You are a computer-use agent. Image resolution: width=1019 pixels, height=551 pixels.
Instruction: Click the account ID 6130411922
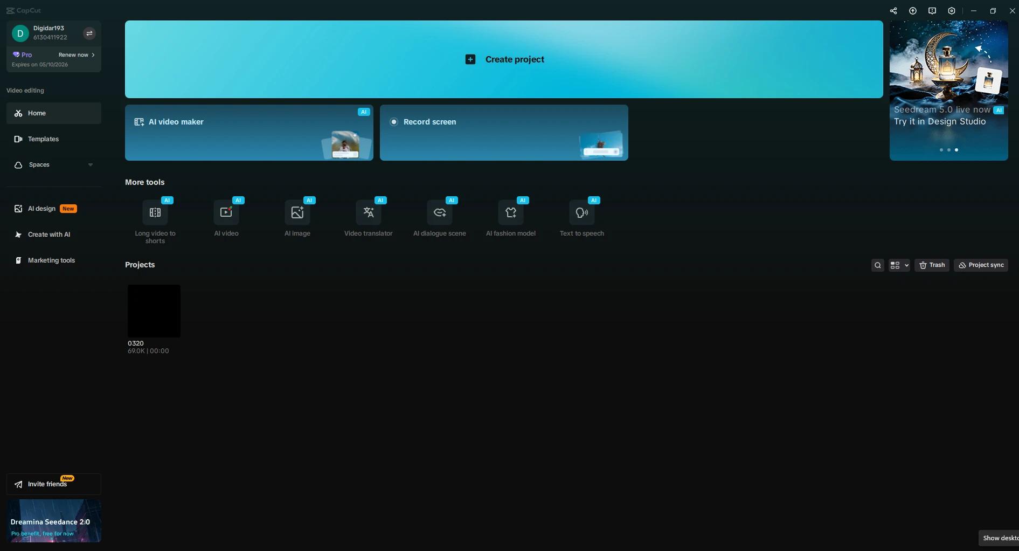tap(50, 37)
